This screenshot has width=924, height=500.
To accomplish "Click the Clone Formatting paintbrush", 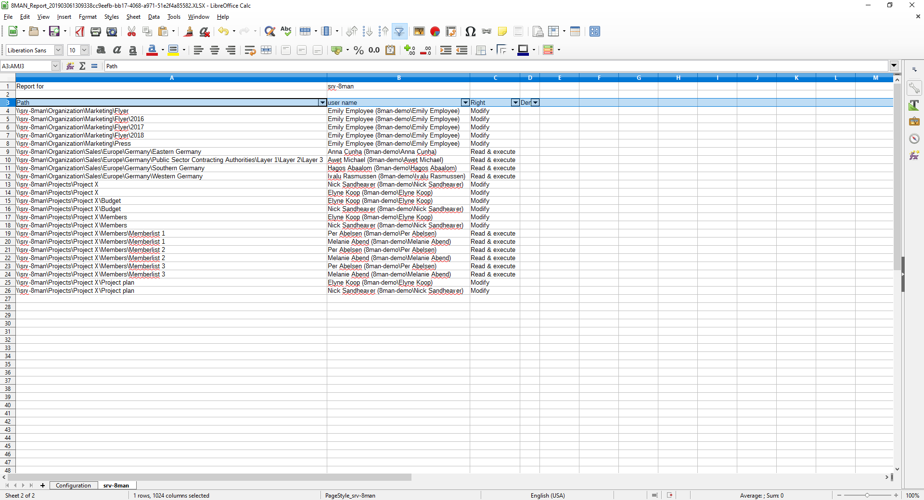I will click(188, 31).
